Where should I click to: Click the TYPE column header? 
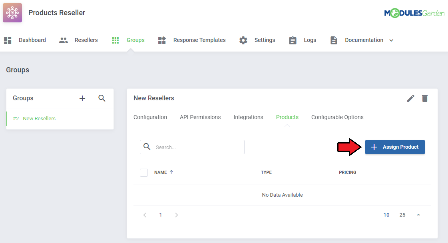266,172
